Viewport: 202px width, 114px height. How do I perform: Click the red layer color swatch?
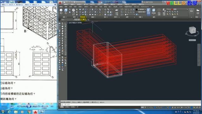click(172, 9)
